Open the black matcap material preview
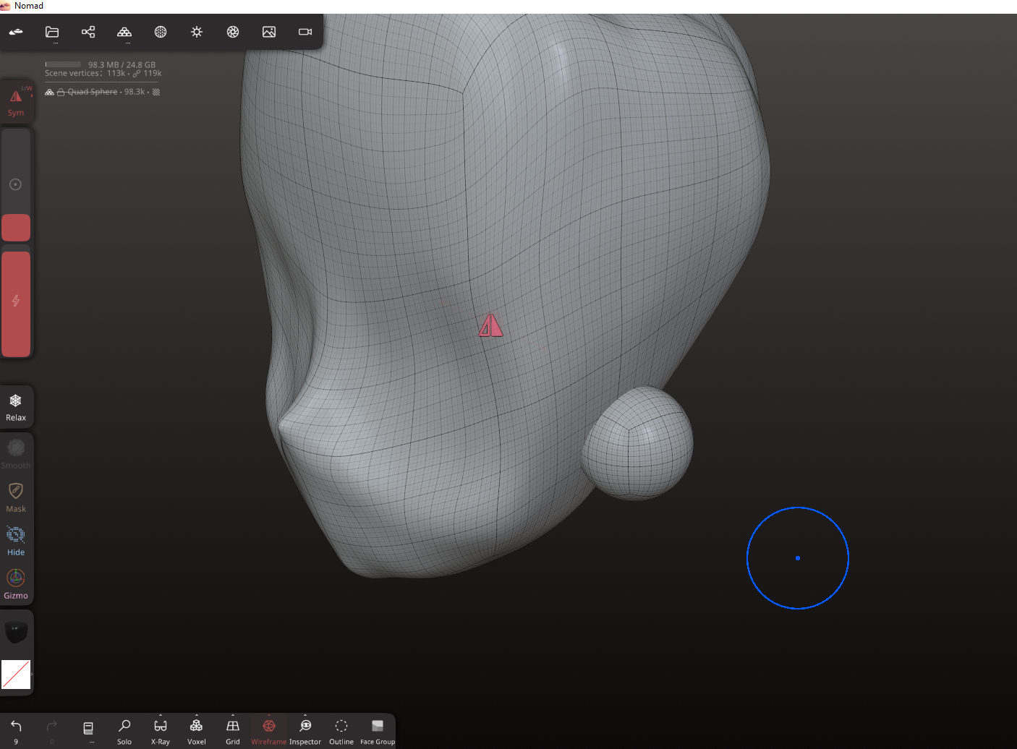This screenshot has width=1017, height=749. [x=16, y=631]
